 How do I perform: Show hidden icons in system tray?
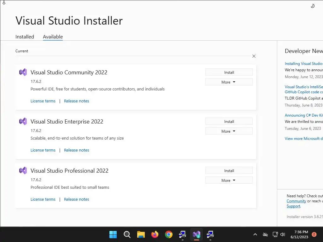(255, 234)
